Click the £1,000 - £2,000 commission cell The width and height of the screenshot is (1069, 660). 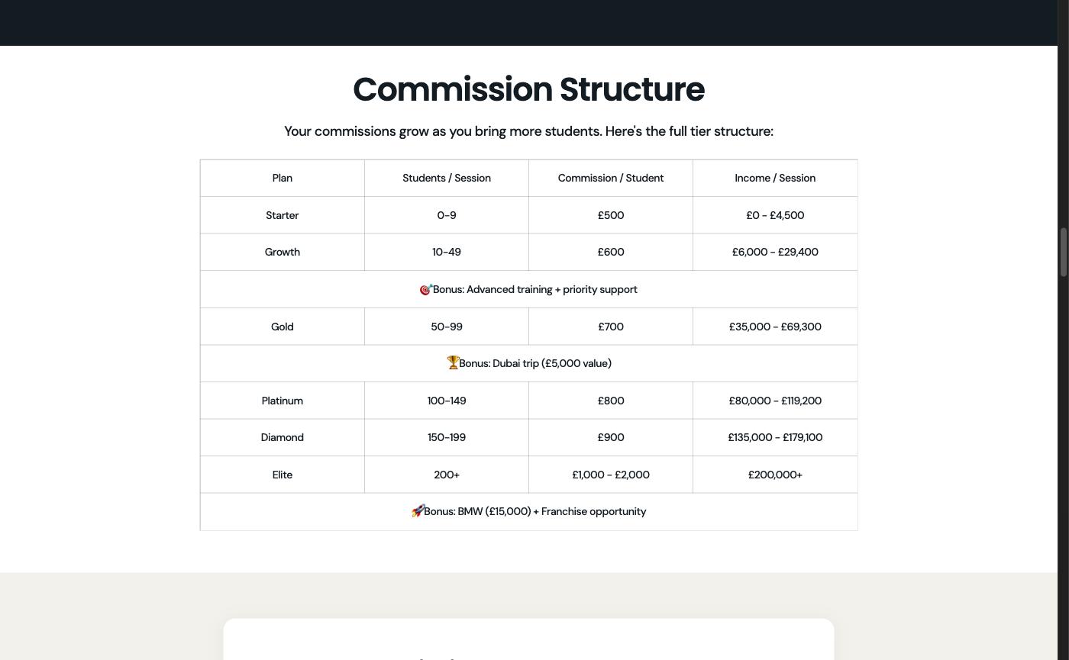click(611, 475)
